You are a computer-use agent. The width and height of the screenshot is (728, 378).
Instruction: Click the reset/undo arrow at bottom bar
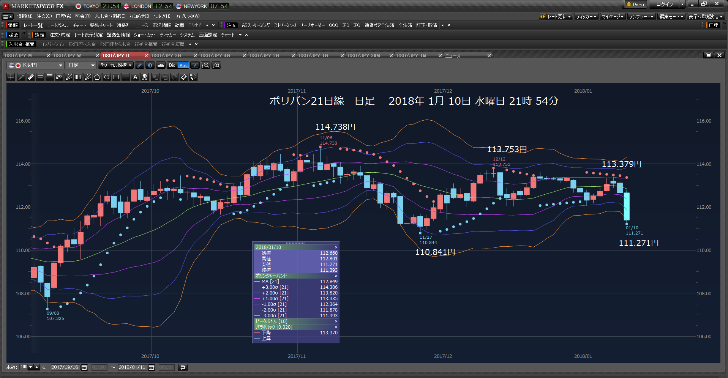[x=183, y=367]
